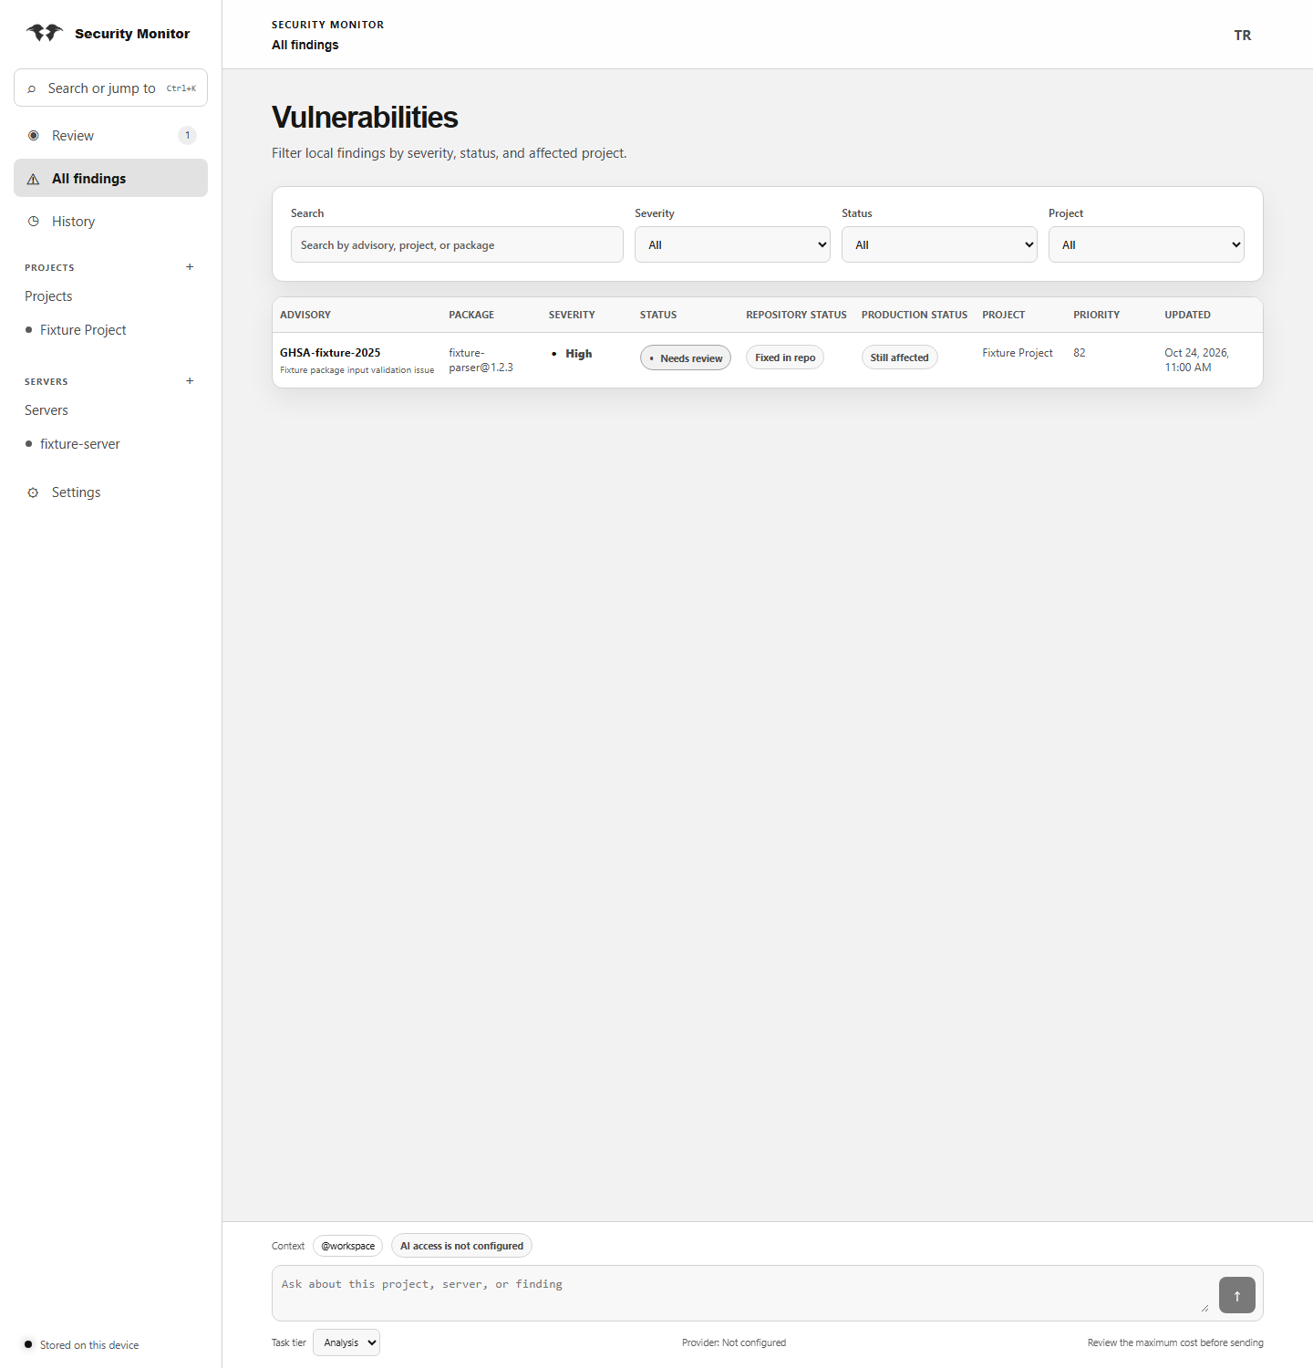Click the search findings input field
The image size is (1313, 1368).
click(457, 244)
